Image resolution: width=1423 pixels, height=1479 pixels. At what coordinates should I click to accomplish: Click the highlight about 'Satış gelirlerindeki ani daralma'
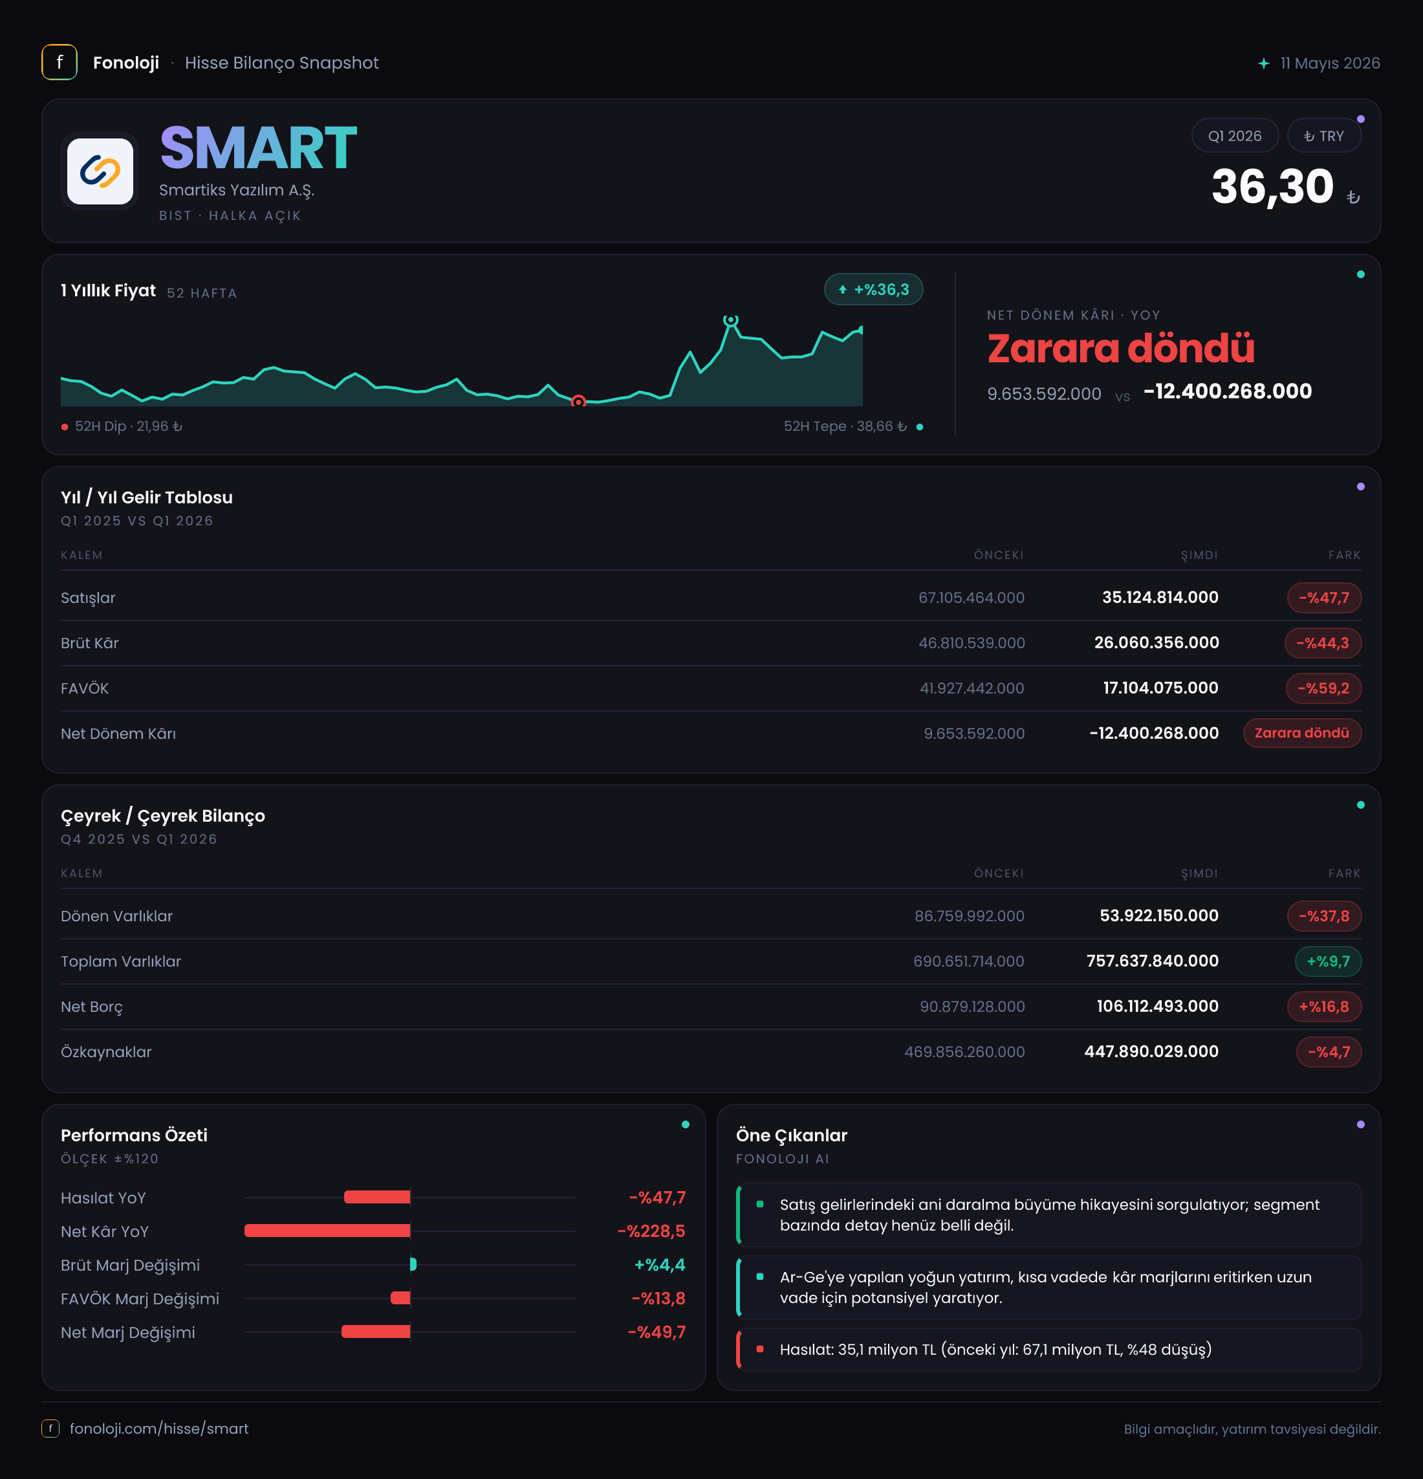point(1050,1215)
